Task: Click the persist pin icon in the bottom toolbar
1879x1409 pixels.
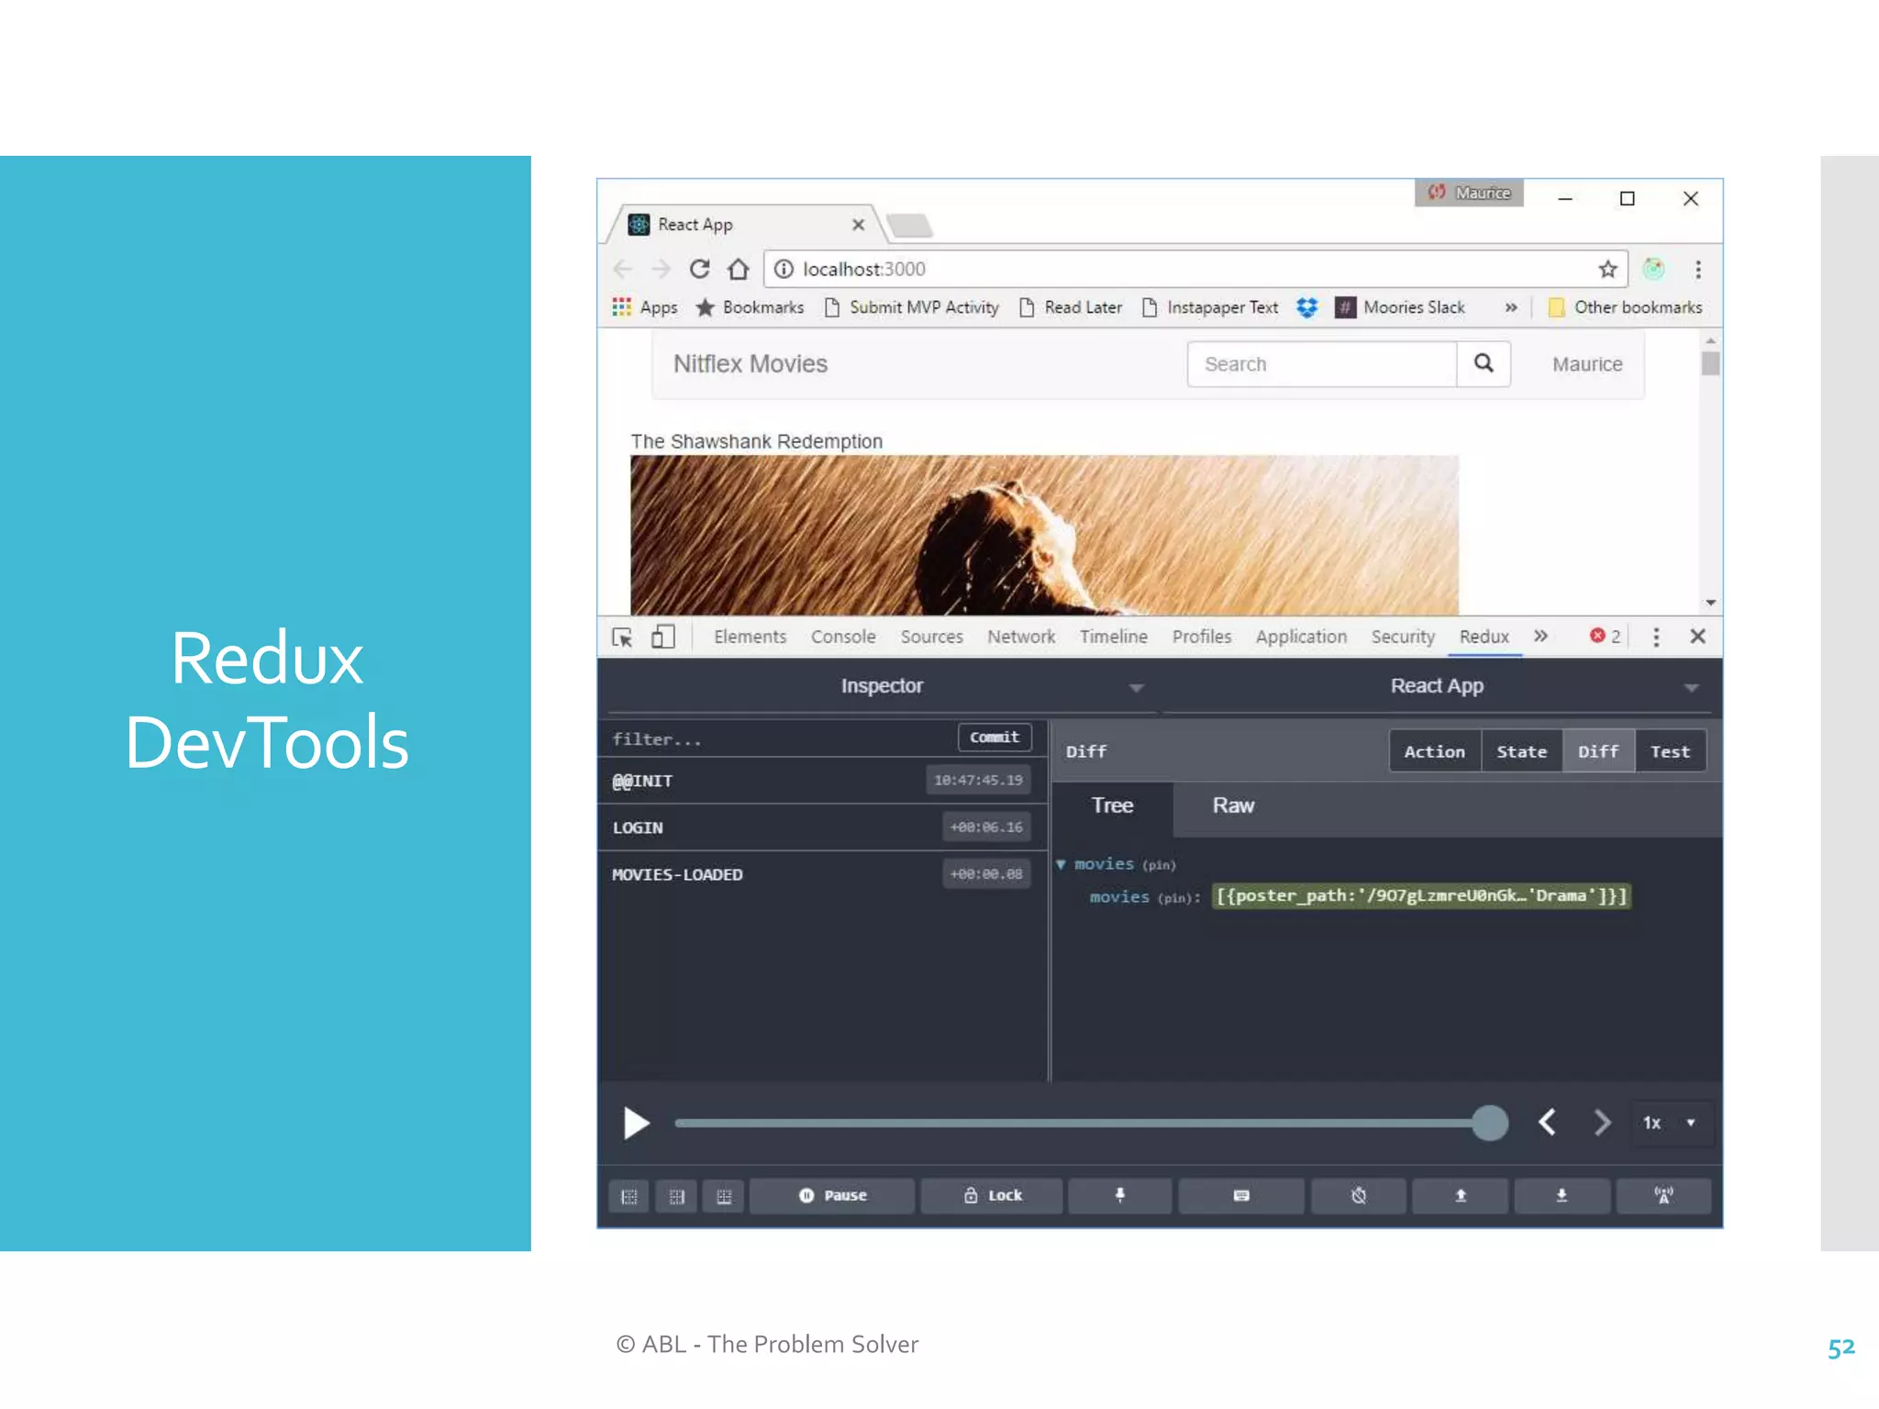Action: (x=1119, y=1195)
